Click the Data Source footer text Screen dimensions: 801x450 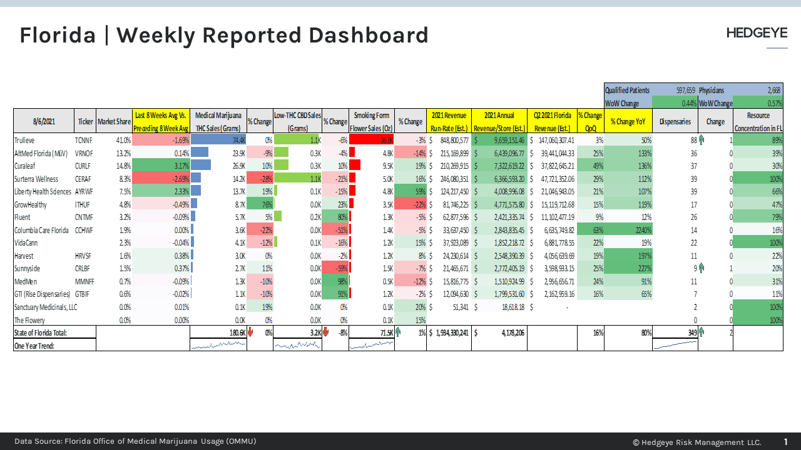[135, 442]
